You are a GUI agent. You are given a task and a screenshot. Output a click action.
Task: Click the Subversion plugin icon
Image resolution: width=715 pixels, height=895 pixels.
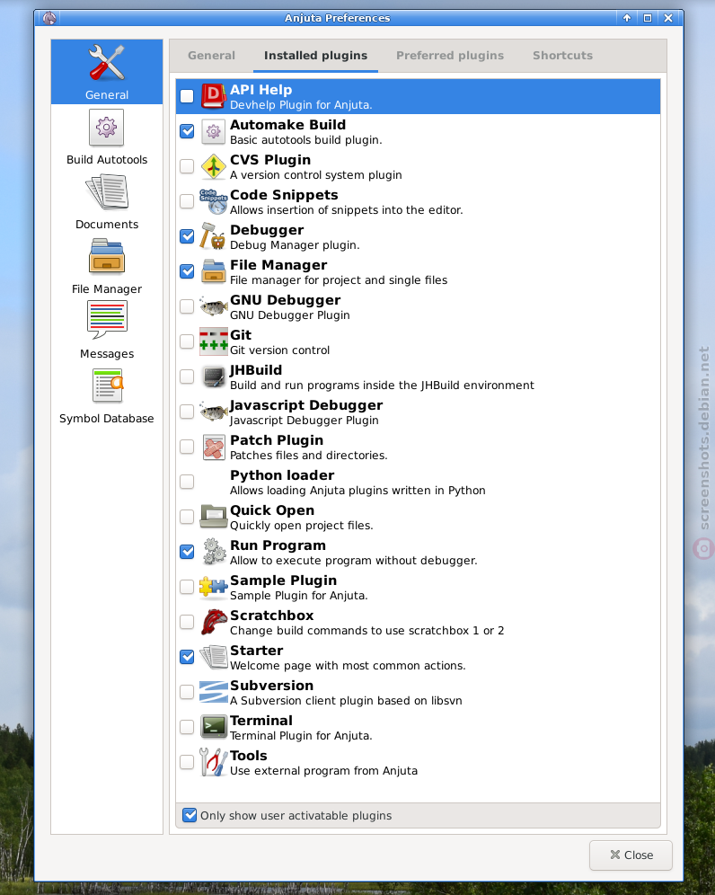pos(214,692)
